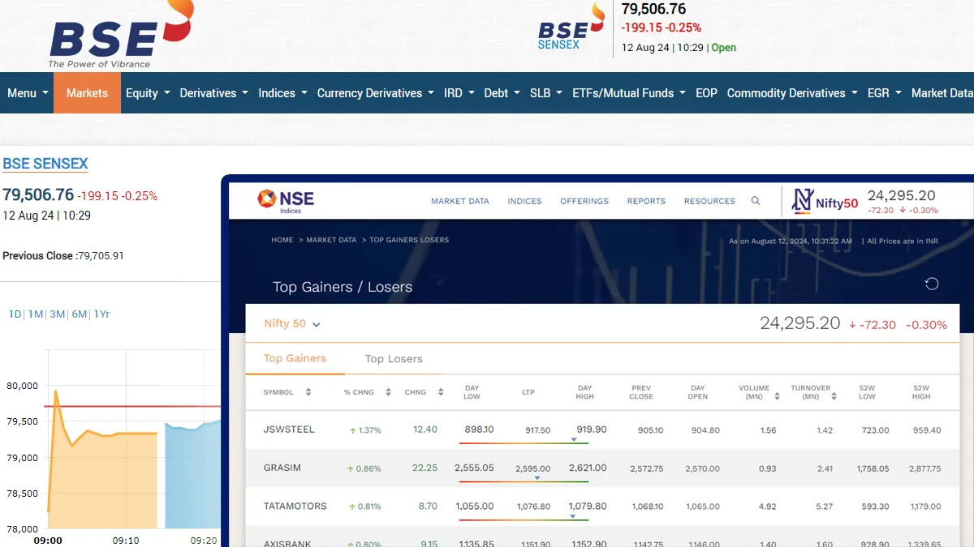Click the Nifty50 logo in NSE header
Image resolution: width=974 pixels, height=547 pixels.
coord(825,201)
